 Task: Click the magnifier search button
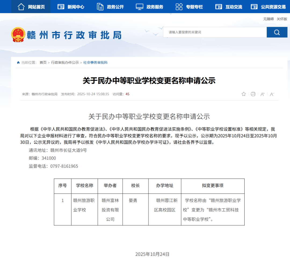tap(277, 32)
